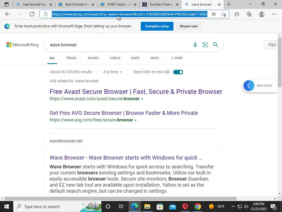This screenshot has height=212, width=282.
Task: Click the volume speaker tray icon
Action: (246, 206)
